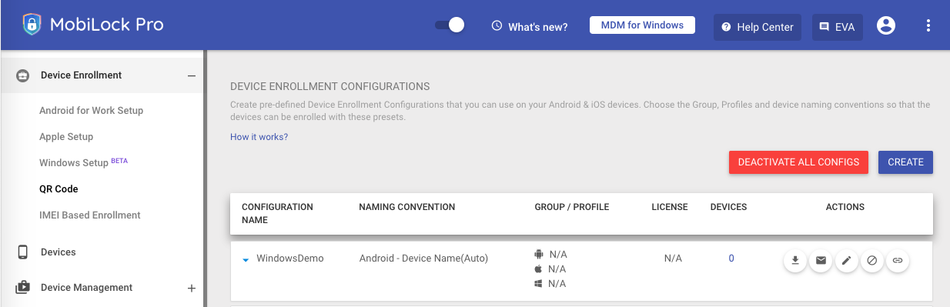Screen dimensions: 950x307
Task: Click the Windows N/A group icon
Action: (539, 283)
